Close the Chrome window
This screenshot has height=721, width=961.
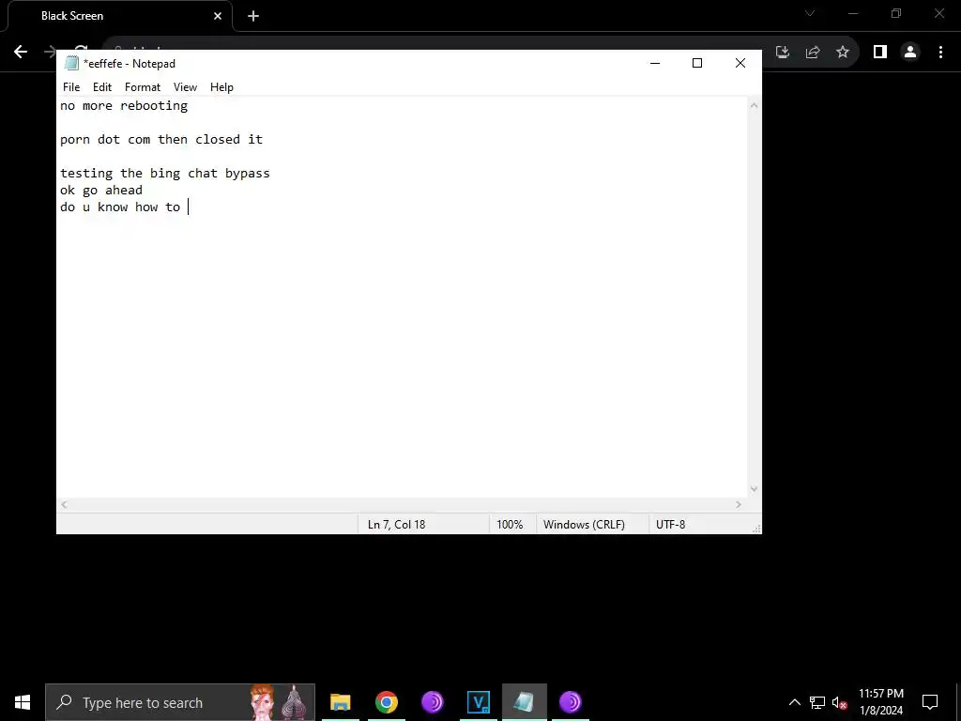point(938,13)
